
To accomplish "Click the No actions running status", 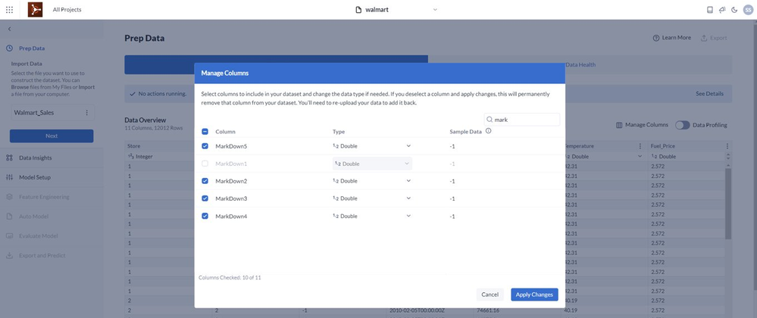I will (158, 94).
